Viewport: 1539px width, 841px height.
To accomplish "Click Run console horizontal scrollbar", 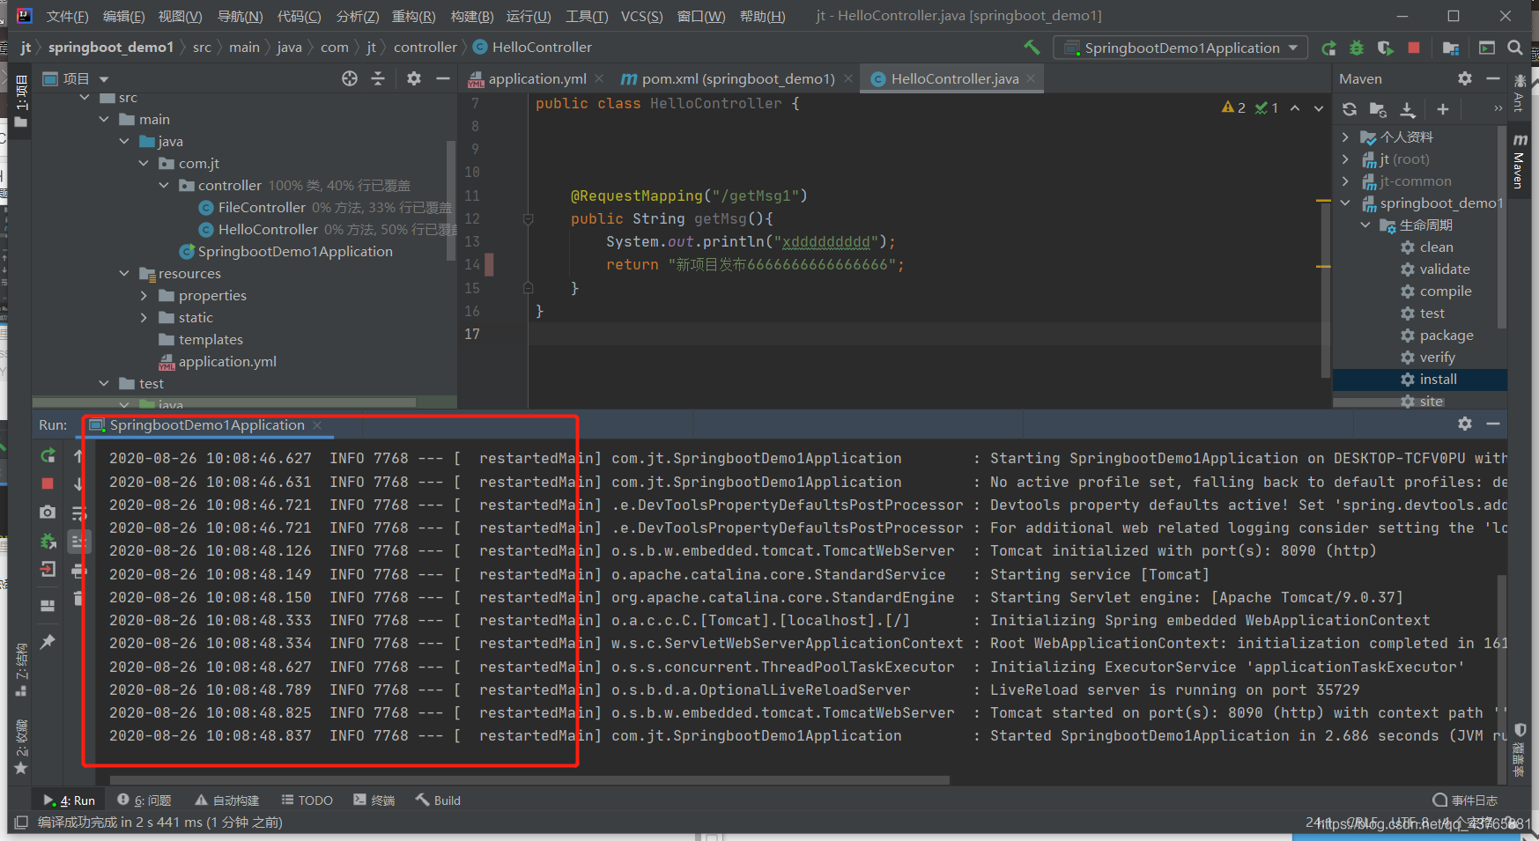I will coord(529,779).
